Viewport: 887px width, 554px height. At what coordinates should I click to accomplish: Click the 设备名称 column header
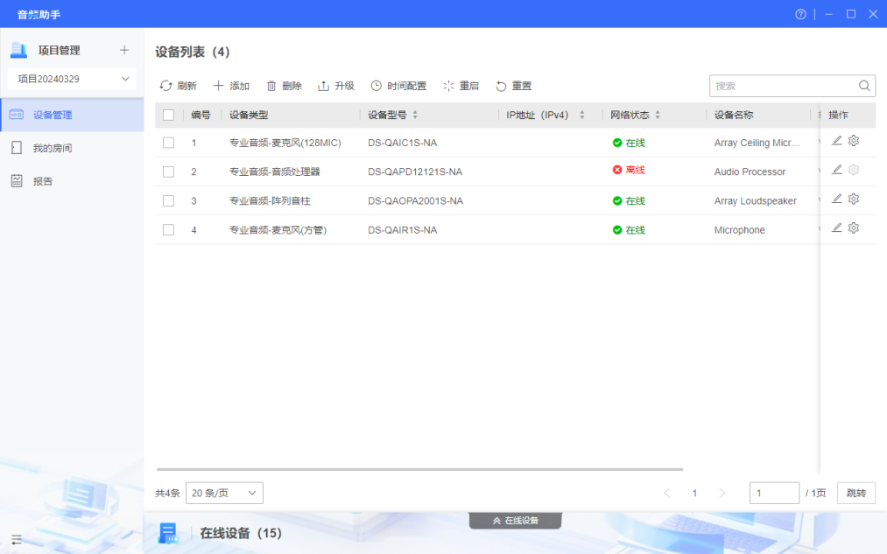[x=734, y=115]
